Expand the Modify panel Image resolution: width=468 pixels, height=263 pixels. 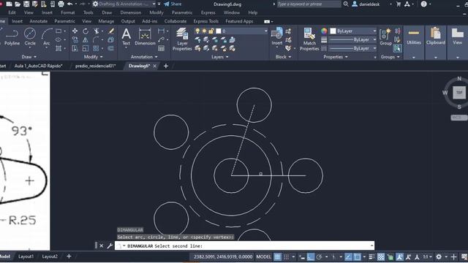click(x=93, y=57)
